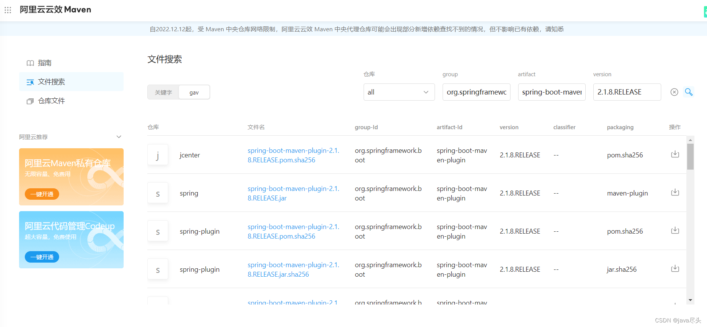This screenshot has width=707, height=327.
Task: Click the group-Id column header
Action: [x=366, y=127]
